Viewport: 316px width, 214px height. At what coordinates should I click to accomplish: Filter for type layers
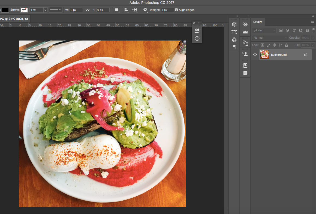(294, 30)
